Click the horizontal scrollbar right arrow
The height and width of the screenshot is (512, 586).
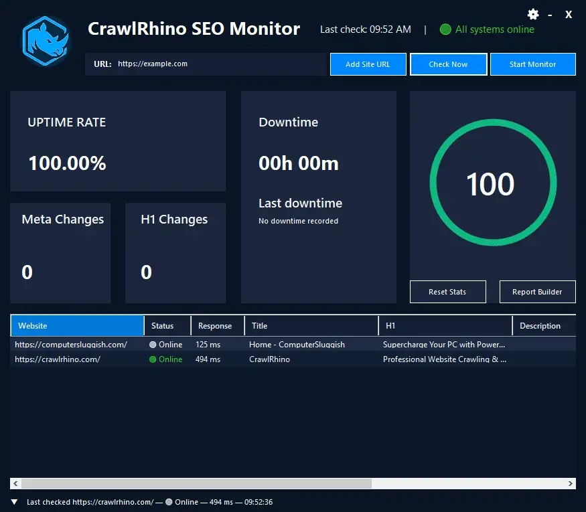[571, 484]
